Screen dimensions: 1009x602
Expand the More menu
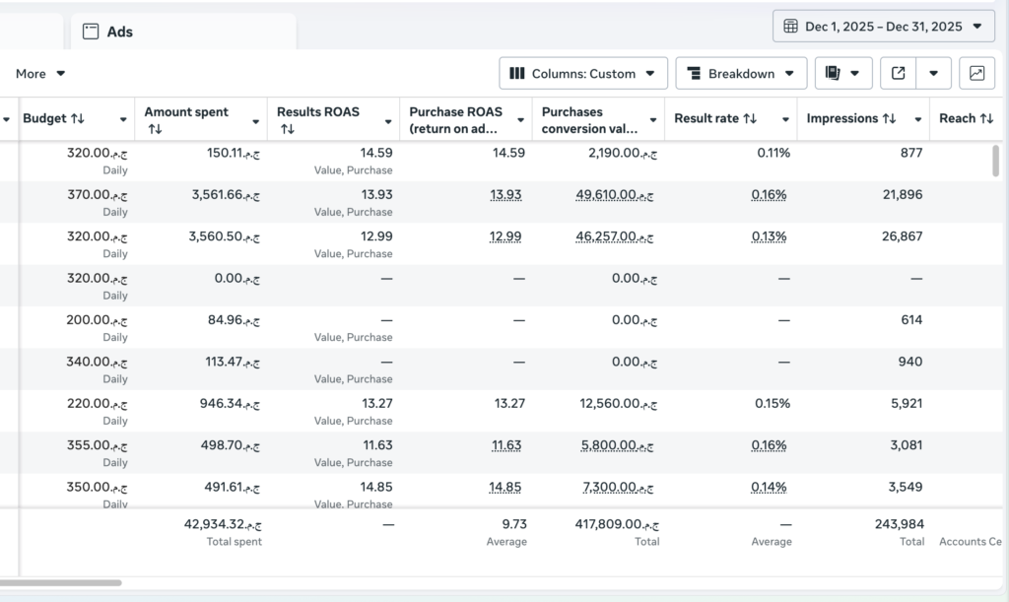pyautogui.click(x=39, y=73)
